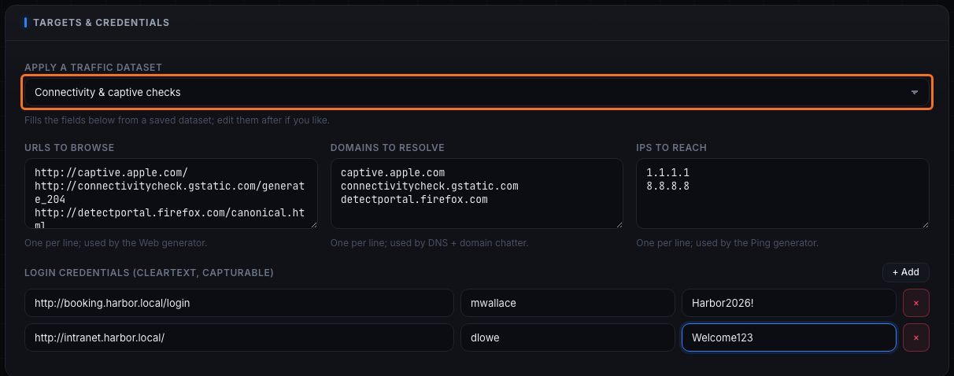The image size is (954, 376).
Task: Remove the dlowe credential row
Action: pos(916,337)
